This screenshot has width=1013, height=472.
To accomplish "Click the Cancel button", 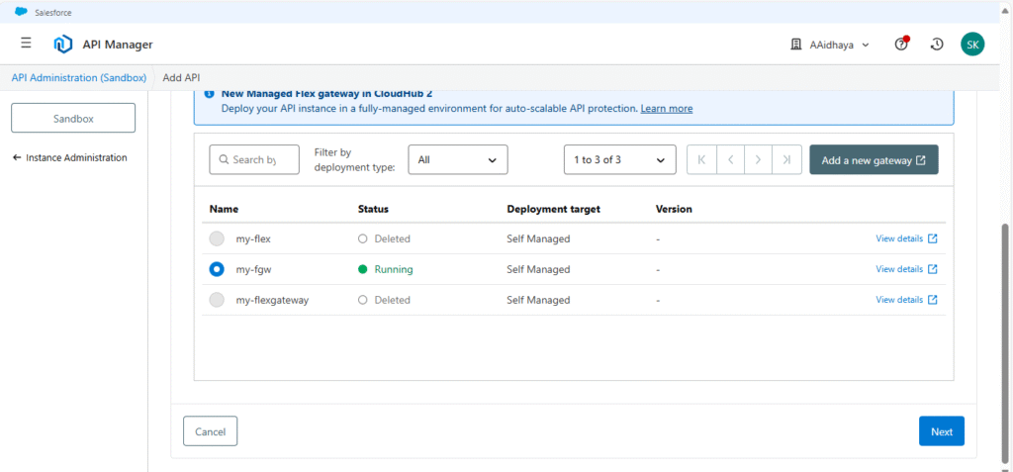I will pos(210,431).
